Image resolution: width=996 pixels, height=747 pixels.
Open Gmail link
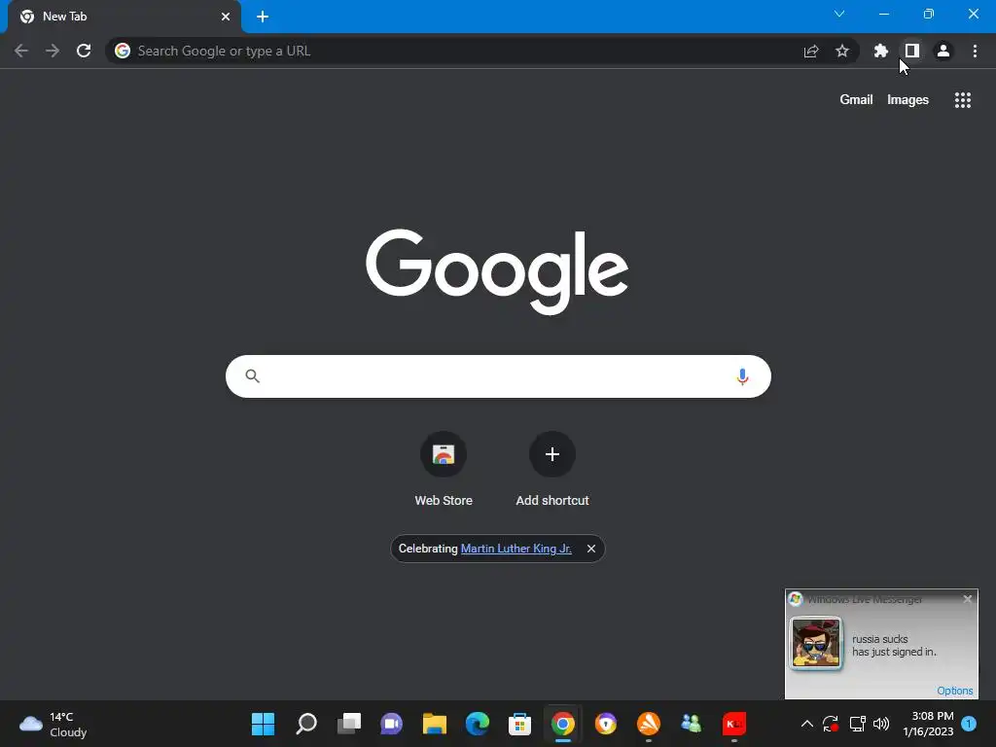coord(856,100)
